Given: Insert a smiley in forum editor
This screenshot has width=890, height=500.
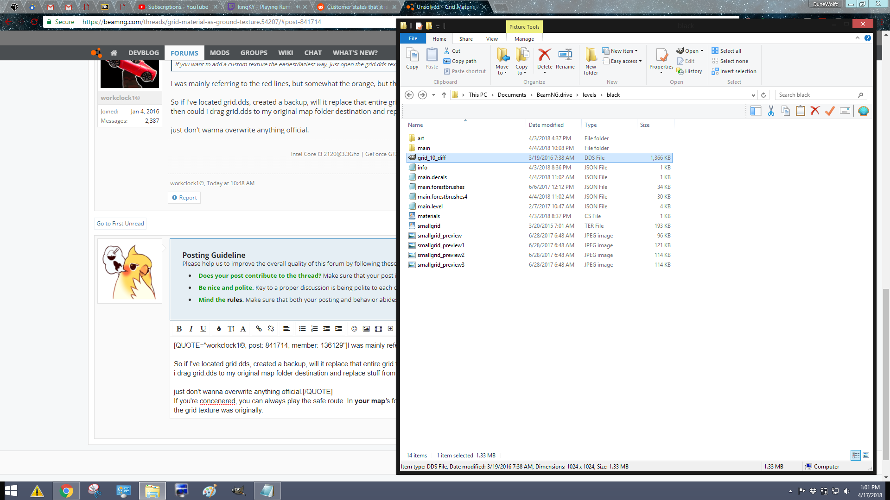Looking at the screenshot, I should tap(354, 329).
